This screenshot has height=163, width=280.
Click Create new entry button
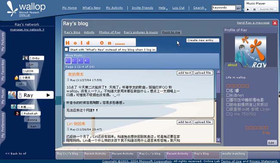(x=203, y=40)
